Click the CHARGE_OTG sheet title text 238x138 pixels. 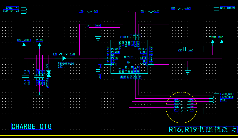click(x=31, y=127)
